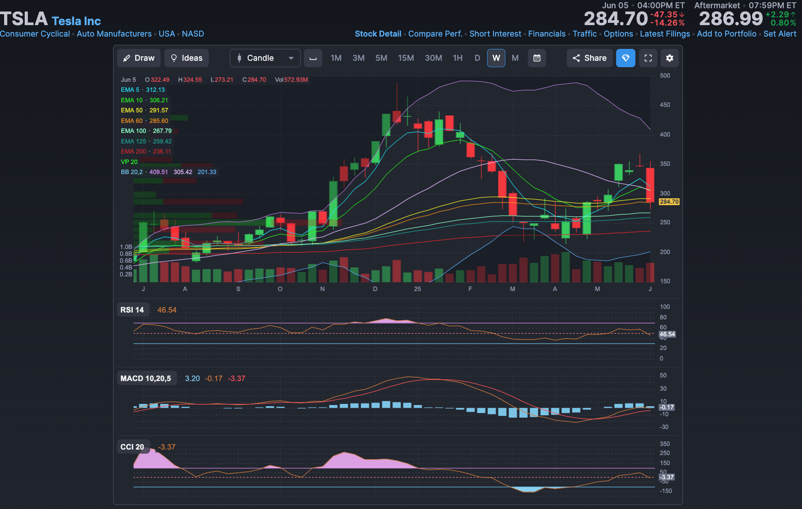Screen dimensions: 802x509
Task: Click the TSLA ticker symbol
Action: click(x=24, y=19)
